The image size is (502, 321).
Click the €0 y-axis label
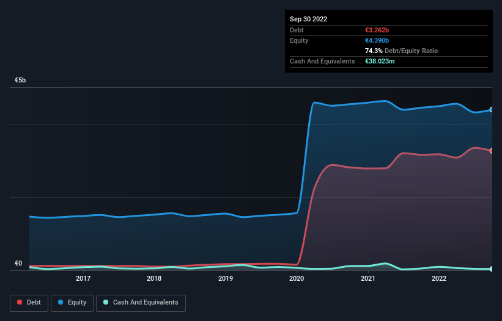18,264
